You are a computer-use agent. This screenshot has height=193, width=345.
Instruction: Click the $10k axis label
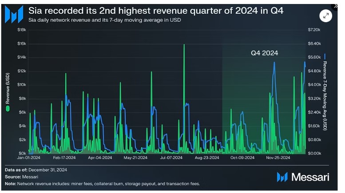click(x=22, y=85)
